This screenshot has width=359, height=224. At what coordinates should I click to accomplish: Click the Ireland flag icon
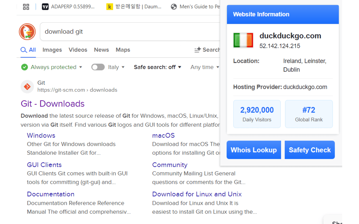(243, 40)
